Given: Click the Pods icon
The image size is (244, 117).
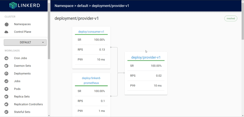Looking at the screenshot, I should pos(6,89).
